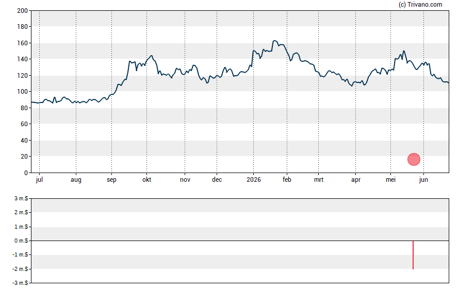Select the 'dec' month label
This screenshot has width=458, height=291.
[217, 180]
